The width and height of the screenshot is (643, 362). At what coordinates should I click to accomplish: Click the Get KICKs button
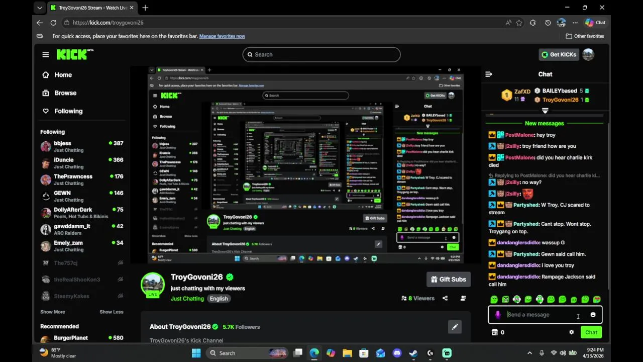[x=559, y=54]
